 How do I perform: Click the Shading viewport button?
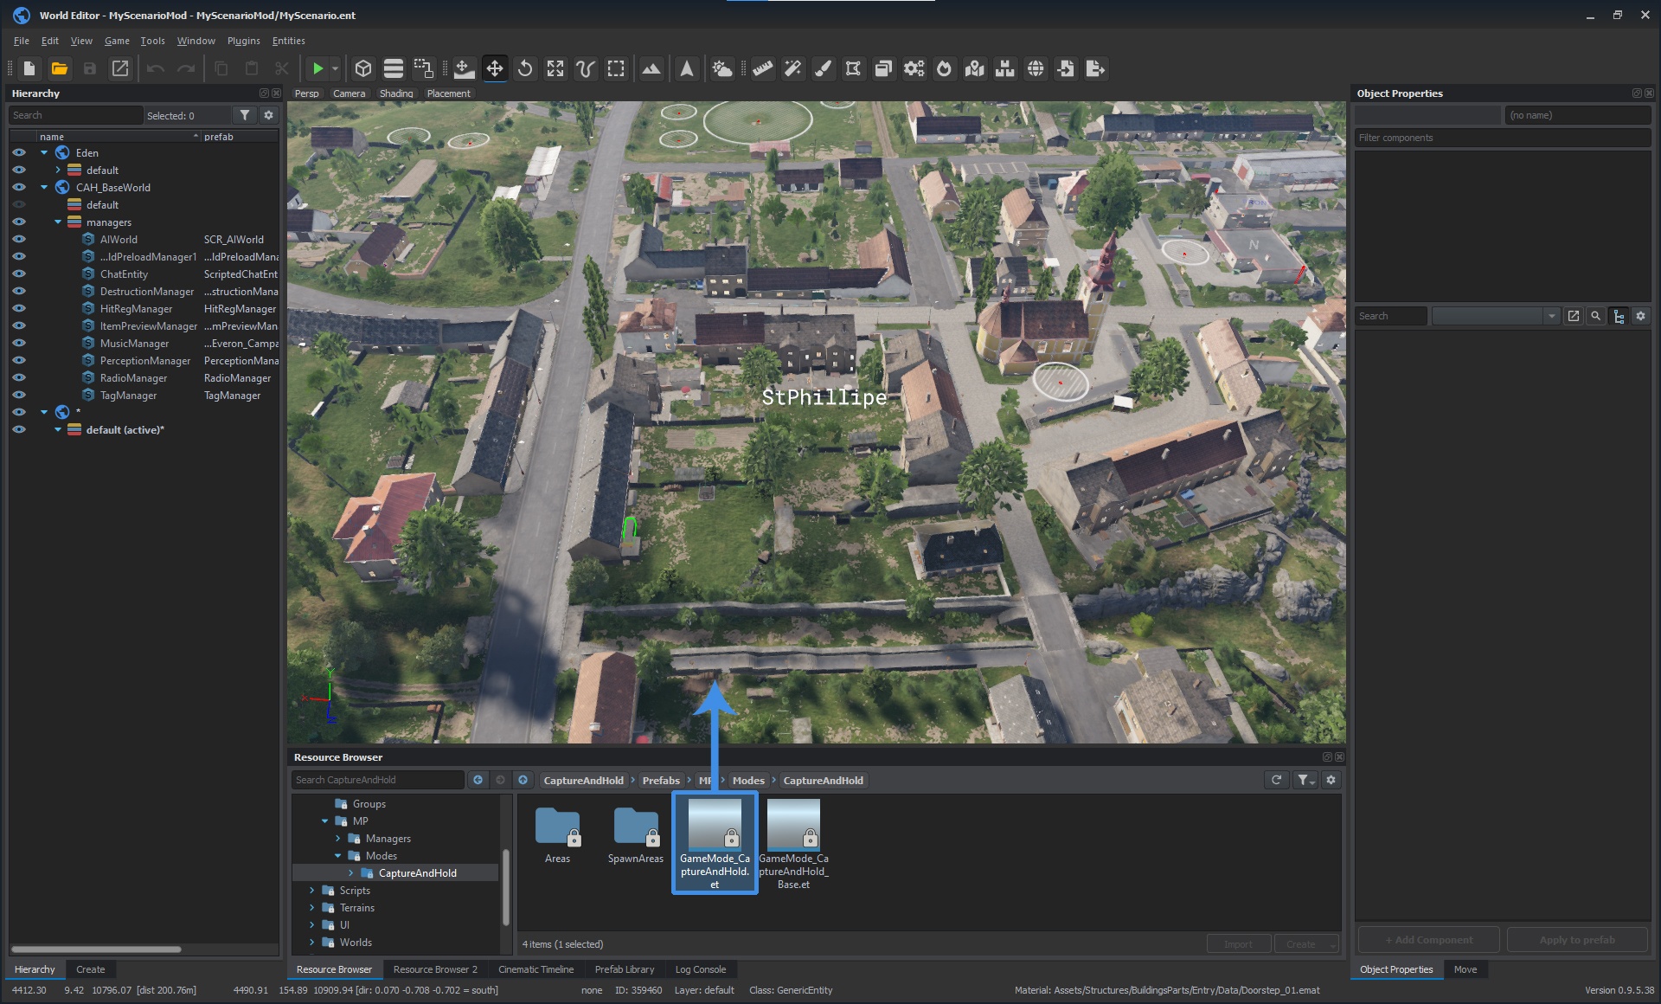point(395,93)
